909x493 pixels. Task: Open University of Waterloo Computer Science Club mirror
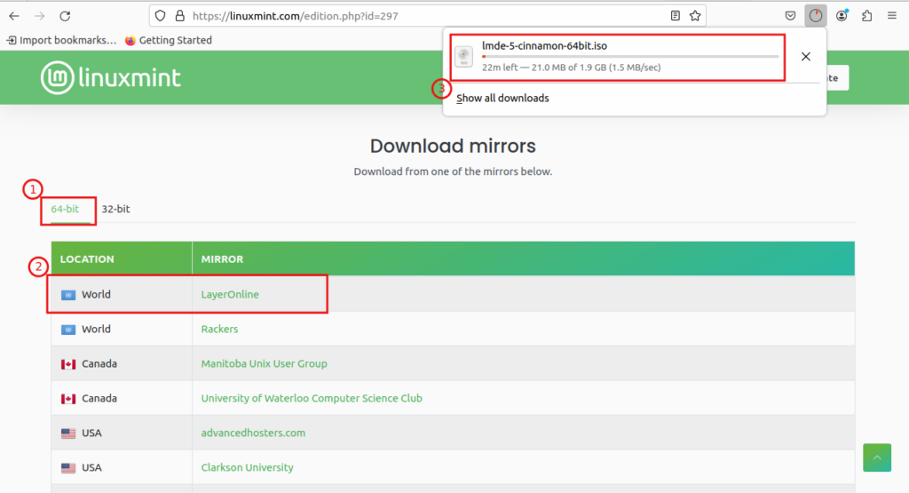pyautogui.click(x=312, y=399)
